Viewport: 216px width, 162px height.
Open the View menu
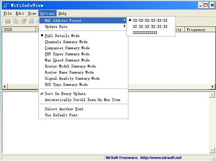tap(32, 13)
